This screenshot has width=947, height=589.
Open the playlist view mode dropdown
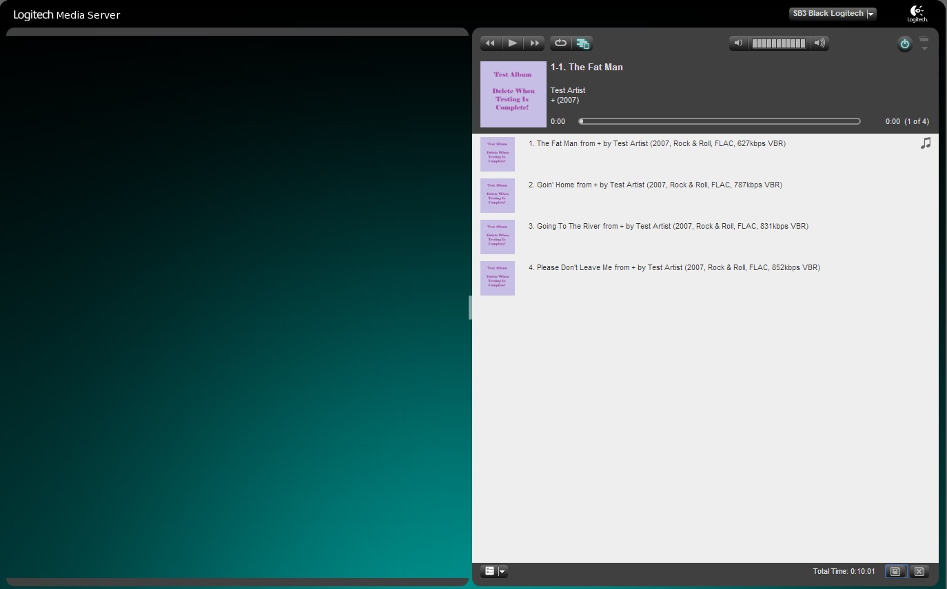pyautogui.click(x=494, y=571)
